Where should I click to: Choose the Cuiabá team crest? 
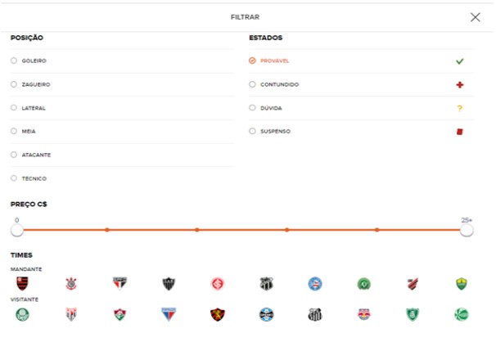462,283
